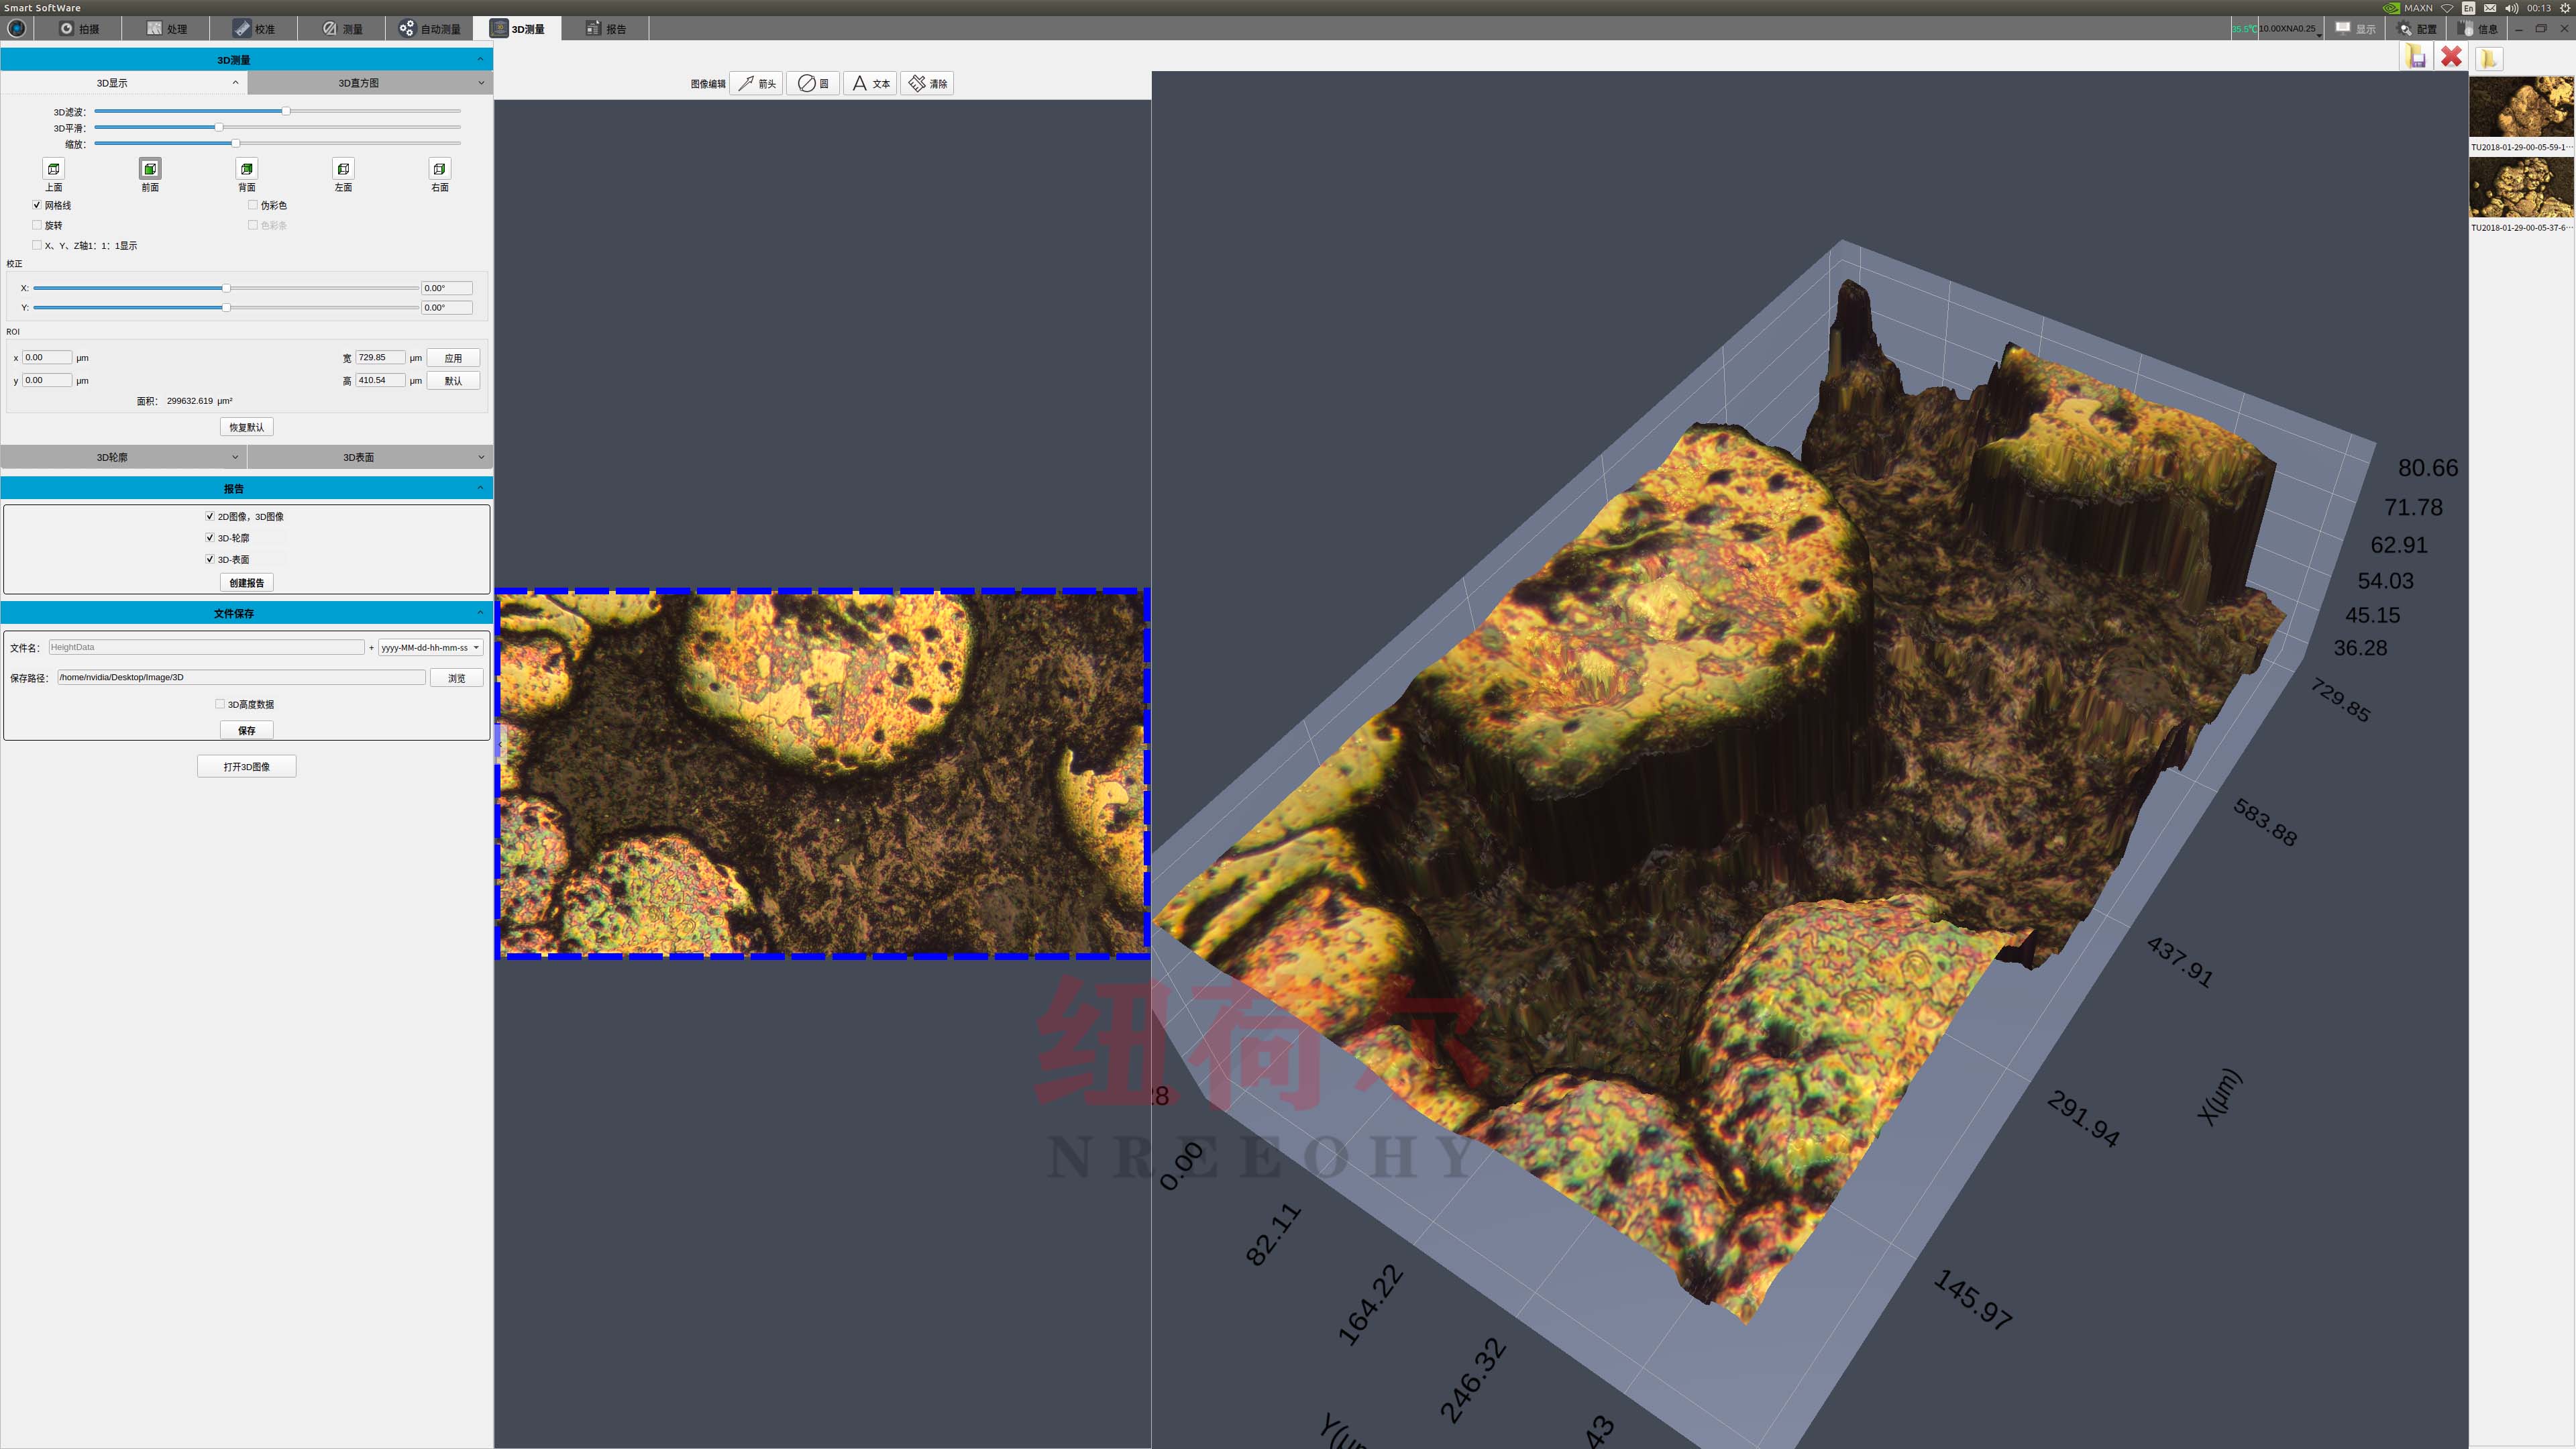Click the 默认 default ROI button

pyautogui.click(x=453, y=381)
